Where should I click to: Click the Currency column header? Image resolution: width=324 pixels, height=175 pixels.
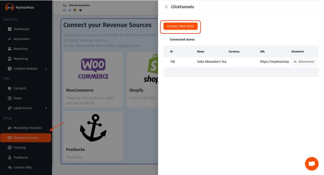pyautogui.click(x=234, y=51)
